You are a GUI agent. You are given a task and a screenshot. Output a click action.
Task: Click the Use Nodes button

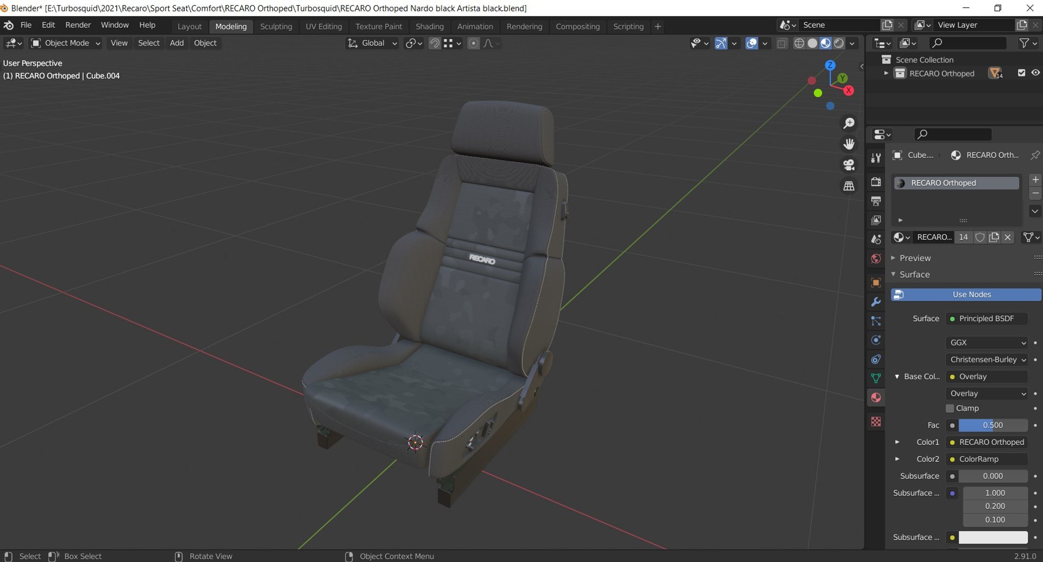tap(966, 295)
